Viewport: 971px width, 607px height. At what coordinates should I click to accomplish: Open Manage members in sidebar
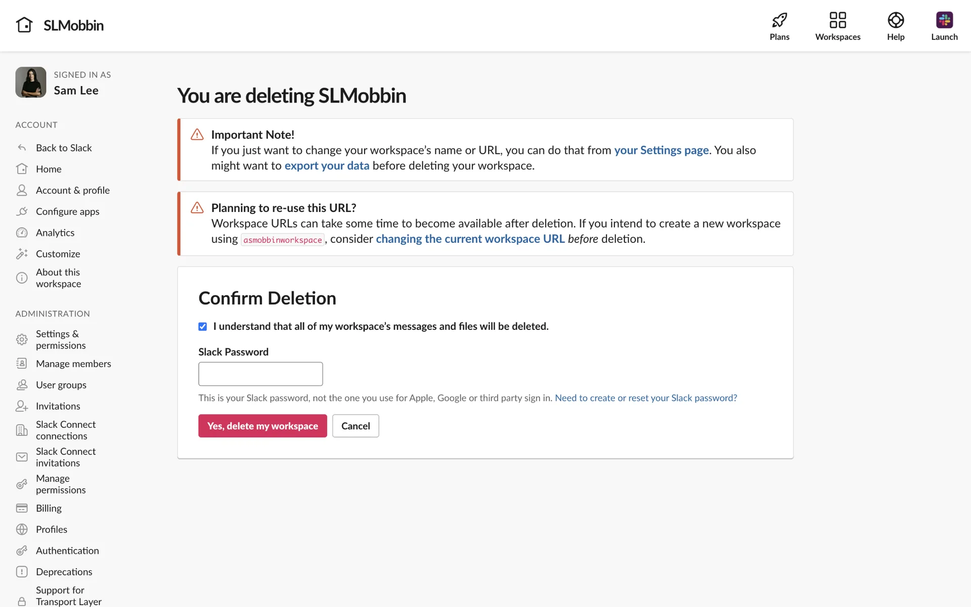tap(73, 364)
